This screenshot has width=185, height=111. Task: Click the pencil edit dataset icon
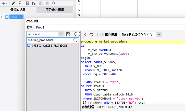pyautogui.click(x=14, y=3)
